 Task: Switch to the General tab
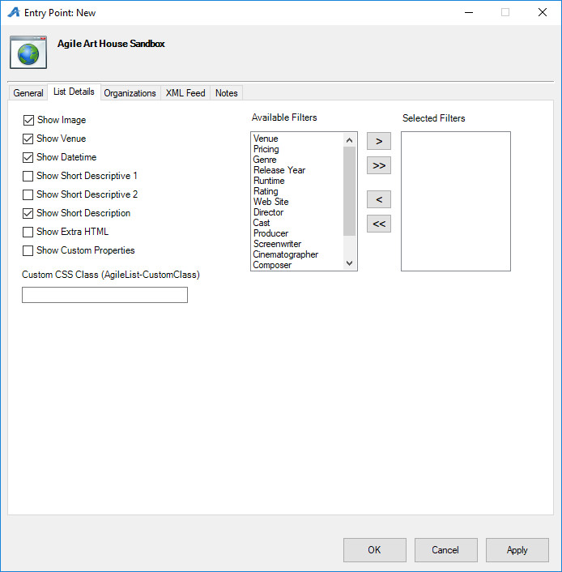(28, 93)
